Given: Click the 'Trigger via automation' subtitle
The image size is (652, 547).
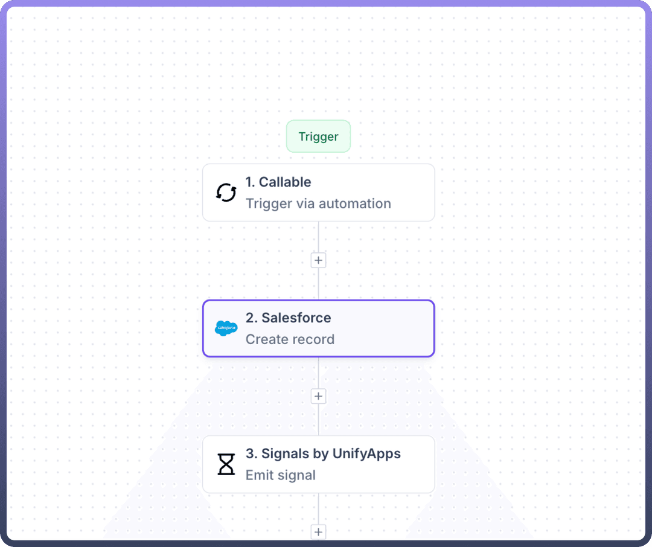Looking at the screenshot, I should coord(318,204).
